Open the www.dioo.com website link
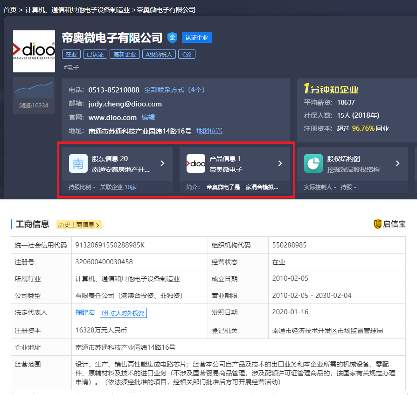The height and width of the screenshot is (395, 417). coord(112,117)
